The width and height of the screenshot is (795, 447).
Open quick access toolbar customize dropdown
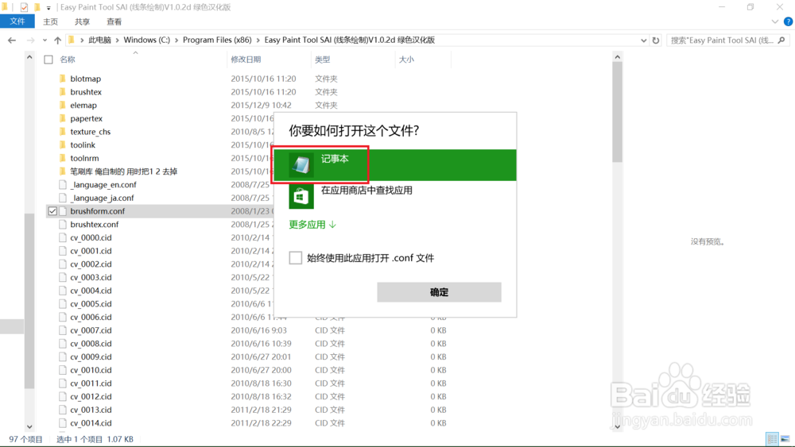click(x=48, y=8)
